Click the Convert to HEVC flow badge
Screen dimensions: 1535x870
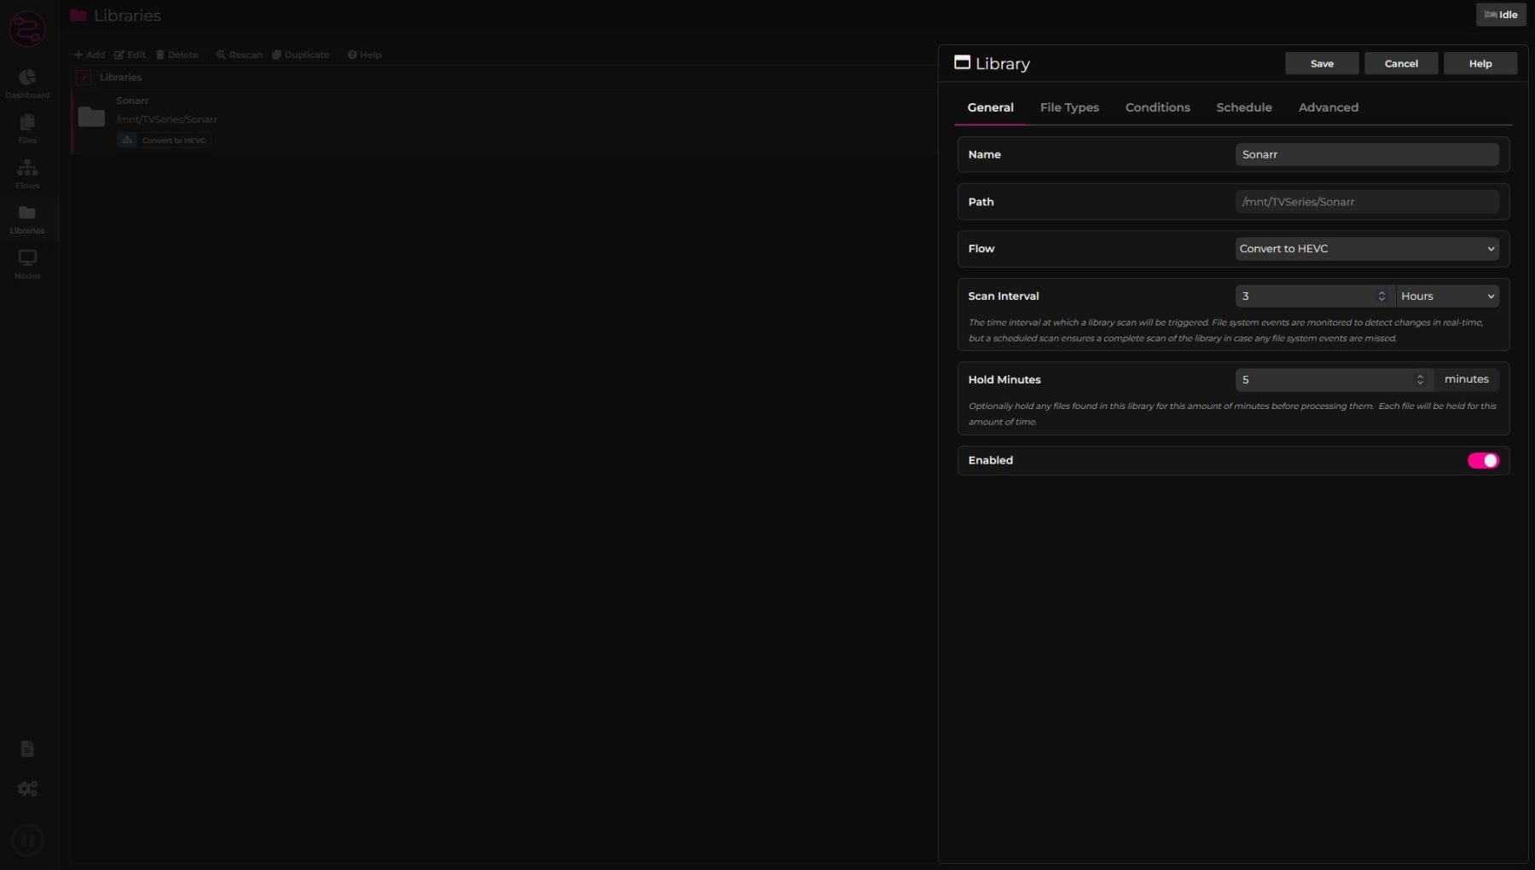pos(165,141)
